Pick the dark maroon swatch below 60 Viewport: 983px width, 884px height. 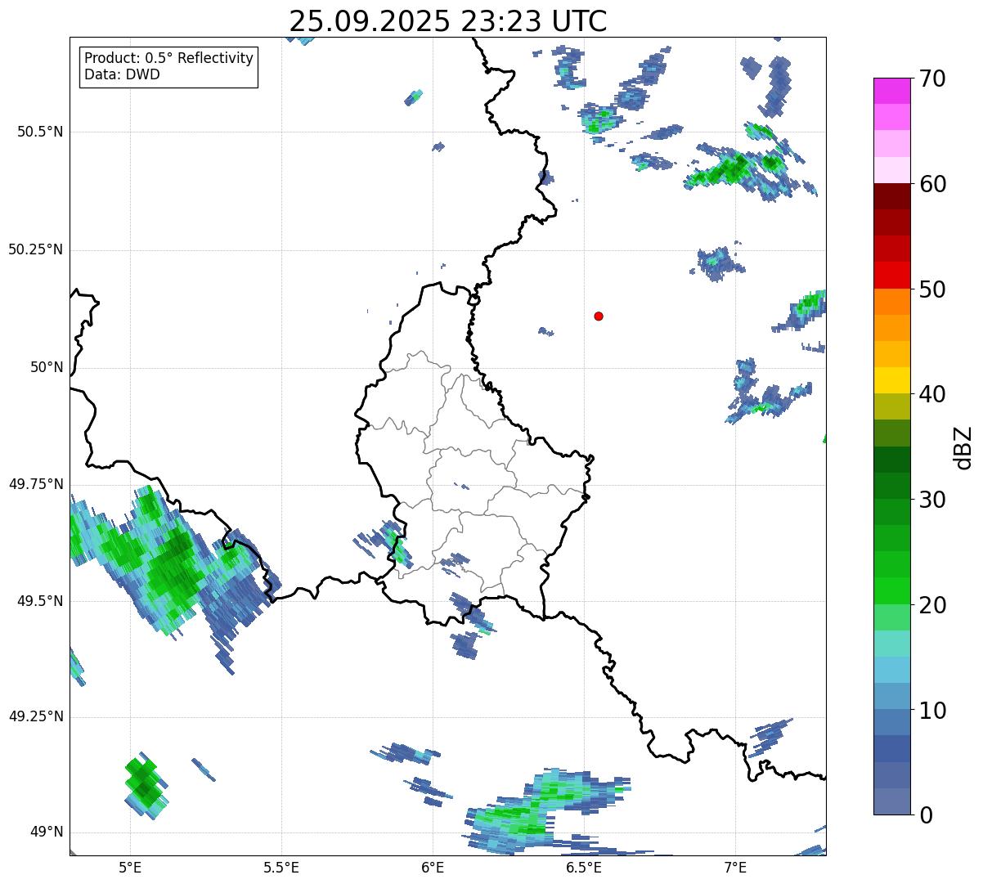[x=891, y=196]
